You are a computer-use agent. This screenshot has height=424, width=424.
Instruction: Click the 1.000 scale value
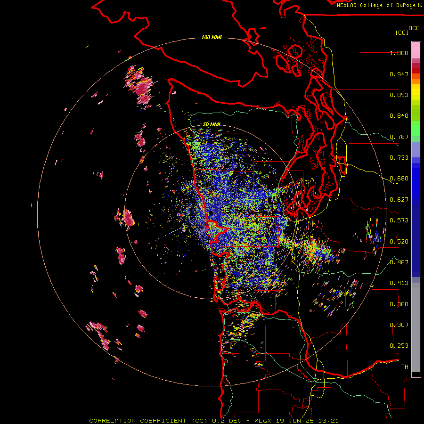point(399,53)
